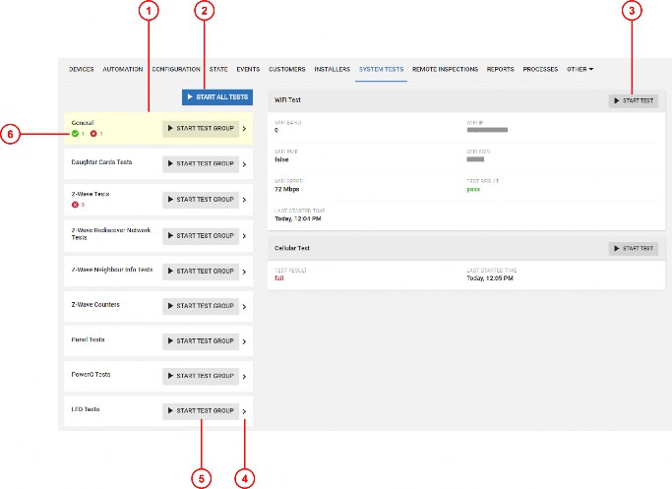
Task: Start Z-Wave Neighbour Info Tests group
Action: tap(201, 272)
